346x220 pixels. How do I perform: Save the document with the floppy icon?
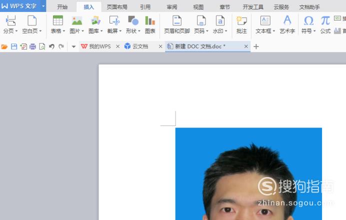point(14,46)
